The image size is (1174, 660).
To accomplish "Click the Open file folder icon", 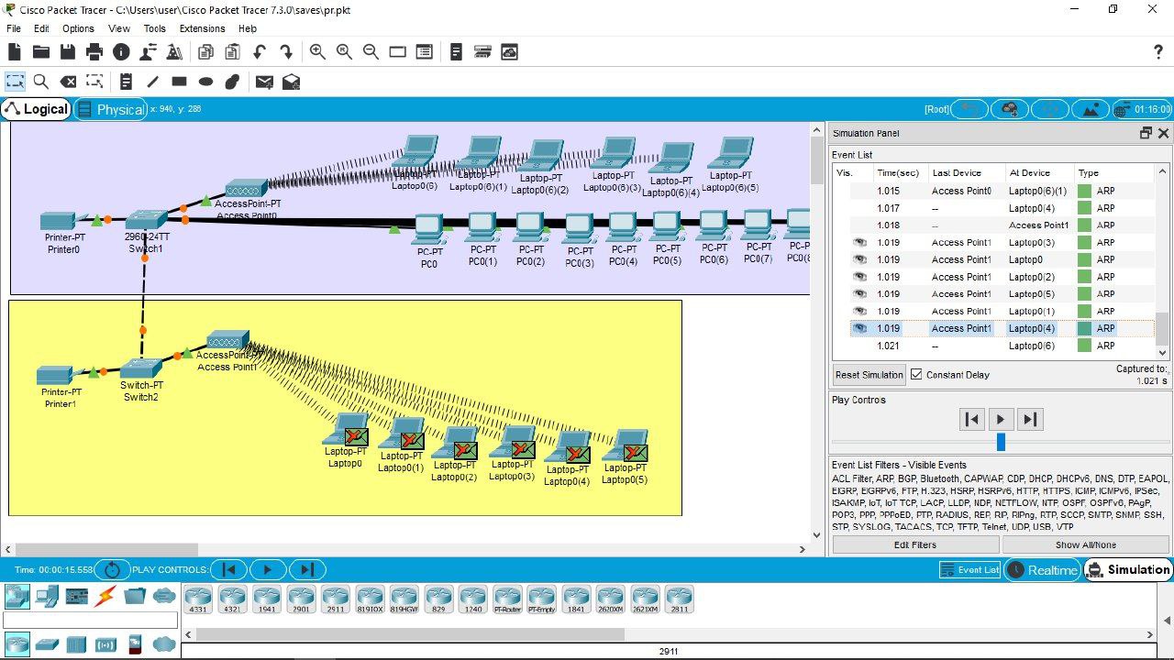I will (x=41, y=52).
